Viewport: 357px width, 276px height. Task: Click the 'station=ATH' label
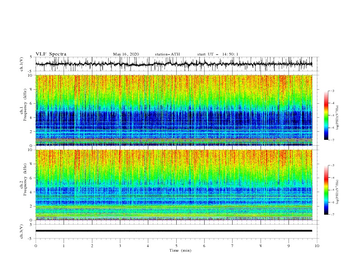click(x=167, y=54)
